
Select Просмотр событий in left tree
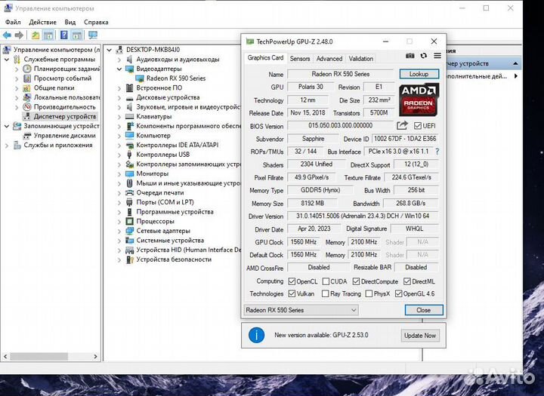[63, 78]
